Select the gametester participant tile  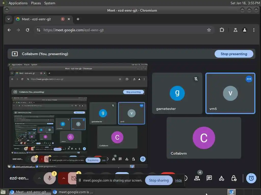coord(177,93)
